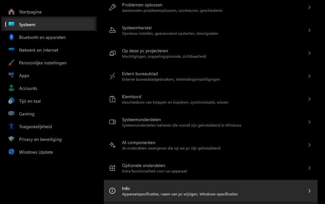Screen dimensions: 325x204
Task: Click the Gaming controller icon
Action: 11,114
